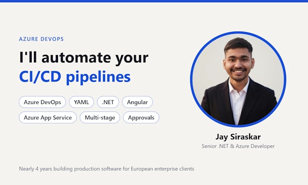Open the circular profile photo
The width and height of the screenshot is (308, 185).
238,79
